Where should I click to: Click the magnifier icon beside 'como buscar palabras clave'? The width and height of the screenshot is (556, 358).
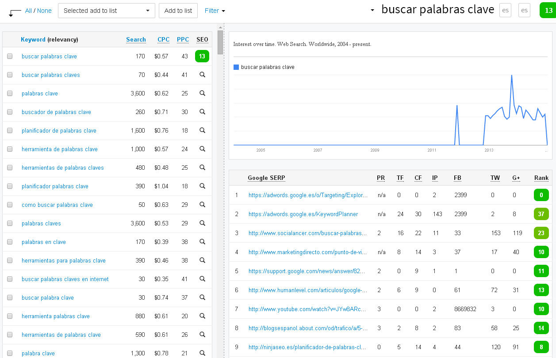point(202,205)
